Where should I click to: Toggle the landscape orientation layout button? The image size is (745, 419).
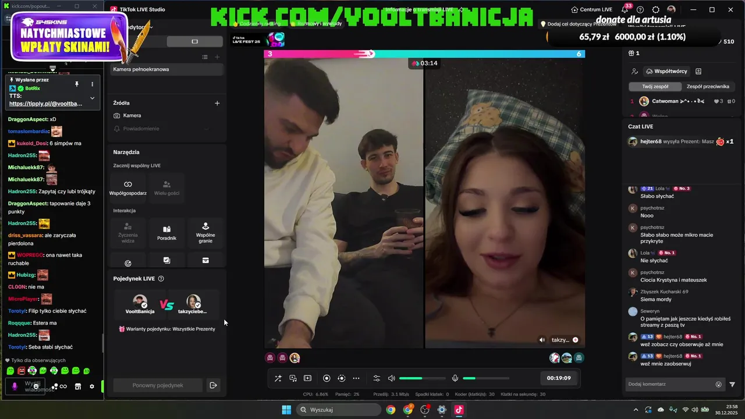[195, 41]
